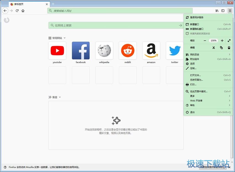Screen dimensions: 235x172
Task: Show sidebars with the sidebar toolbar icon
Action: (x=223, y=11)
